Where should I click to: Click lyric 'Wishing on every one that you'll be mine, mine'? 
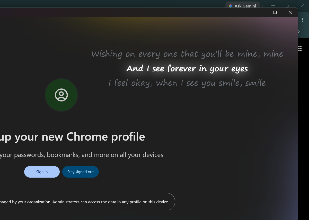click(187, 54)
